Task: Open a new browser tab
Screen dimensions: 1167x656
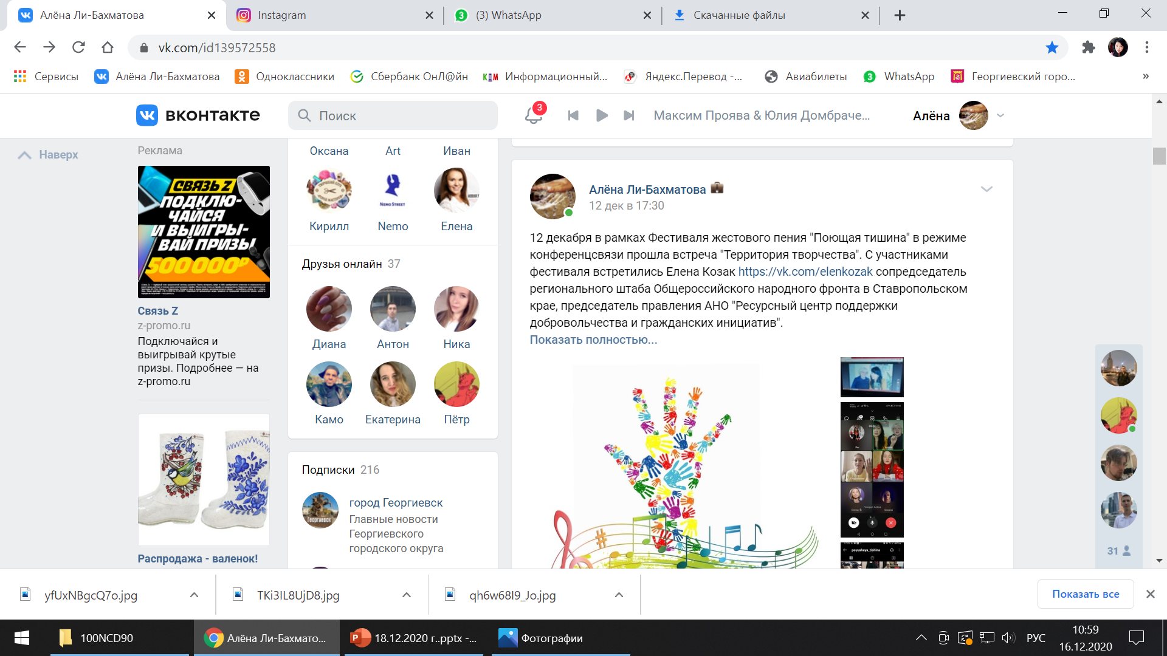Action: pyautogui.click(x=900, y=15)
